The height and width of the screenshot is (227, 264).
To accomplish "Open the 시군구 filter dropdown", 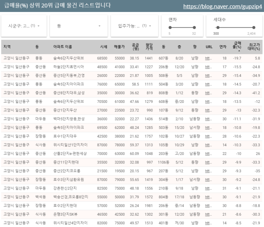I will click(x=24, y=26).
